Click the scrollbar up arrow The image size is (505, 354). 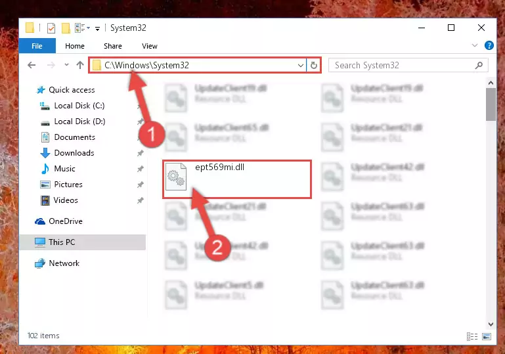pos(491,83)
